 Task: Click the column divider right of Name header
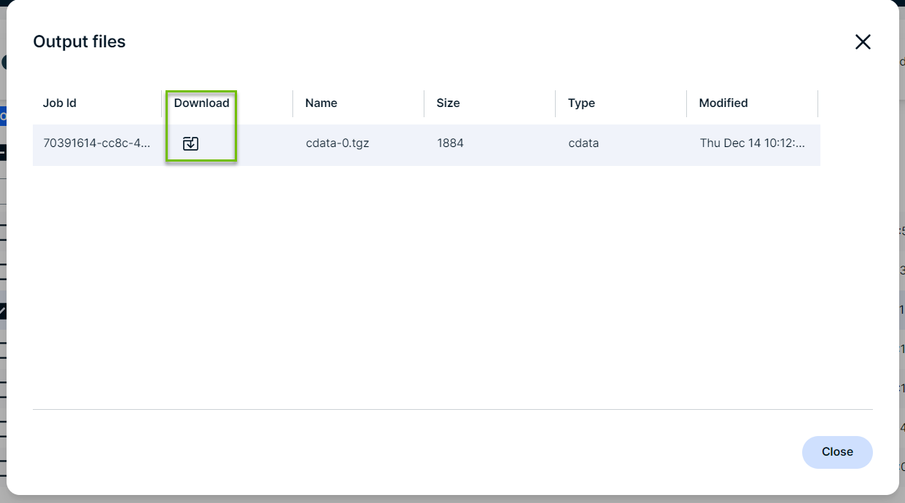point(424,103)
